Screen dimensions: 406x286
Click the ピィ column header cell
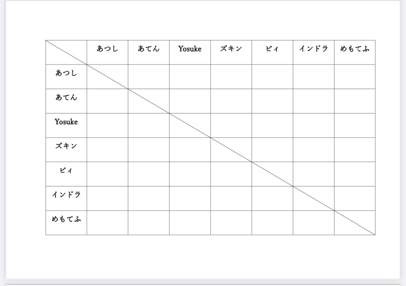[272, 52]
